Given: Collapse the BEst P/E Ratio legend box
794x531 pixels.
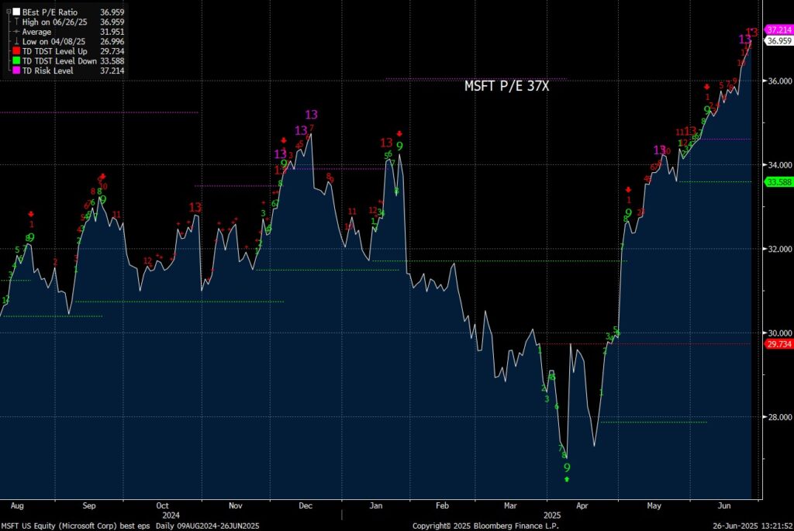Looking at the screenshot, I should (8, 12).
